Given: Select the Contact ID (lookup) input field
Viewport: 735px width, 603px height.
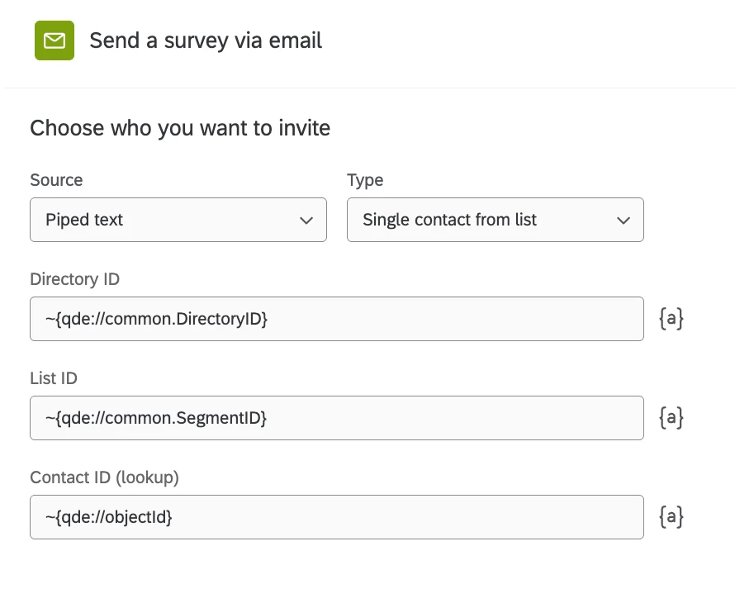Looking at the screenshot, I should pyautogui.click(x=336, y=517).
